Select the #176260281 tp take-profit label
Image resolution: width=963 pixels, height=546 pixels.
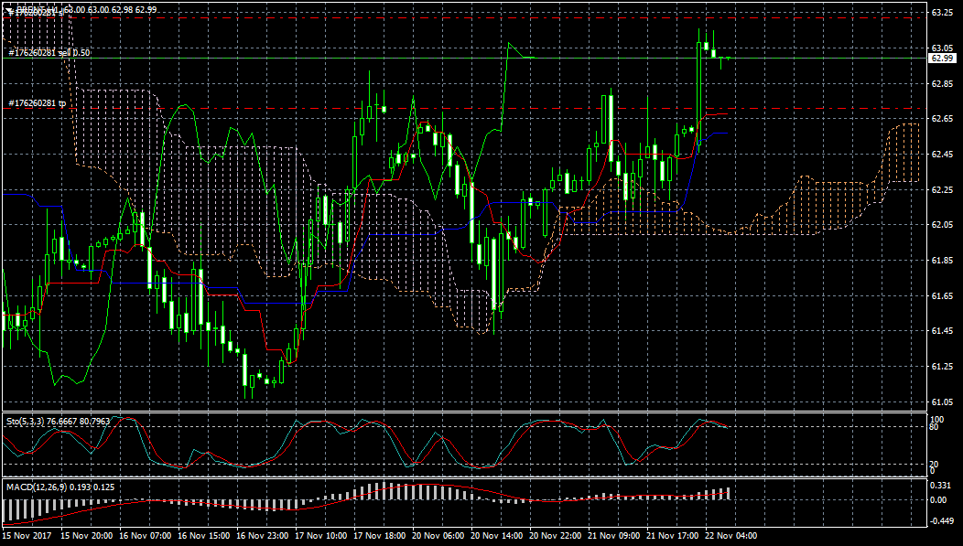coord(37,103)
